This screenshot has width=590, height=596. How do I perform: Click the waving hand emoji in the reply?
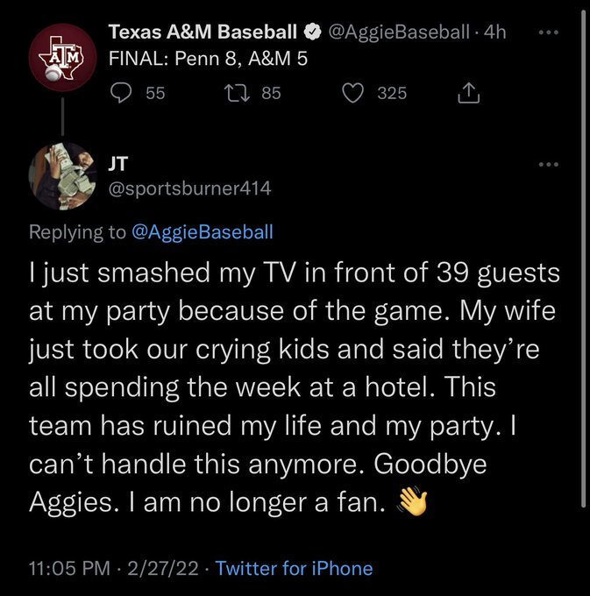[x=411, y=501]
